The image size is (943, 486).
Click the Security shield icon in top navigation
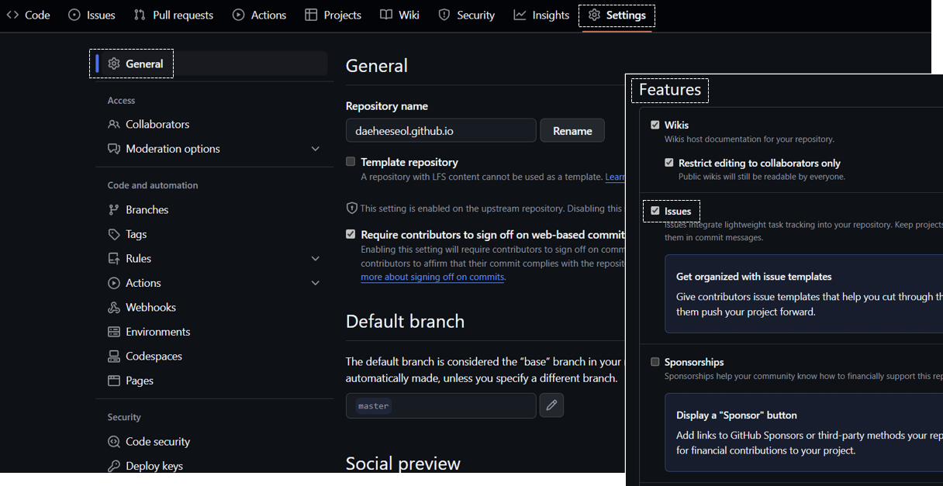pos(444,15)
